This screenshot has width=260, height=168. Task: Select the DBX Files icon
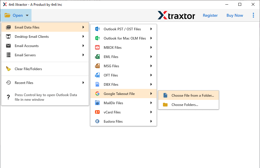coord(97,84)
